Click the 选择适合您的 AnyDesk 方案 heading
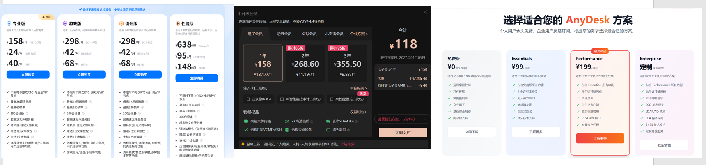Screen dimensions: 706x165 (568, 20)
